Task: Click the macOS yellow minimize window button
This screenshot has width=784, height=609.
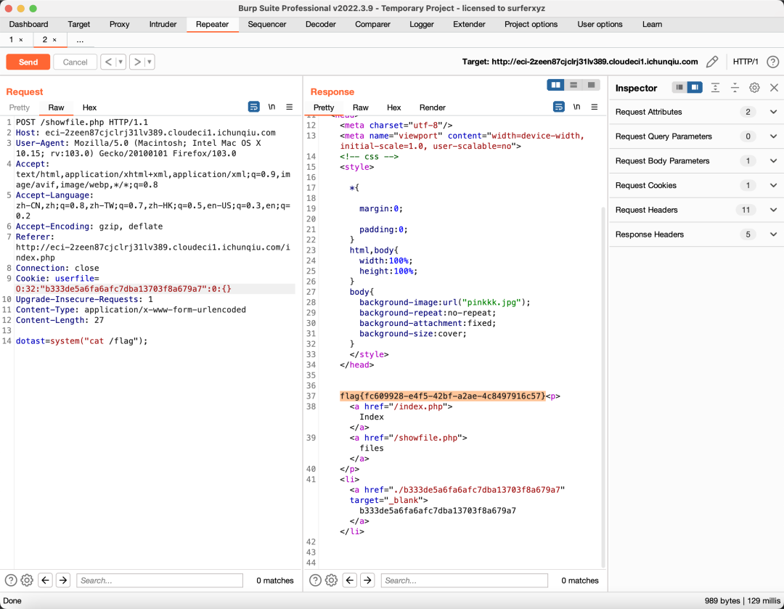Action: [20, 8]
